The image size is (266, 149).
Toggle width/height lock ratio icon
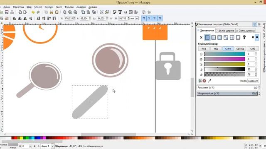click(x=111, y=18)
